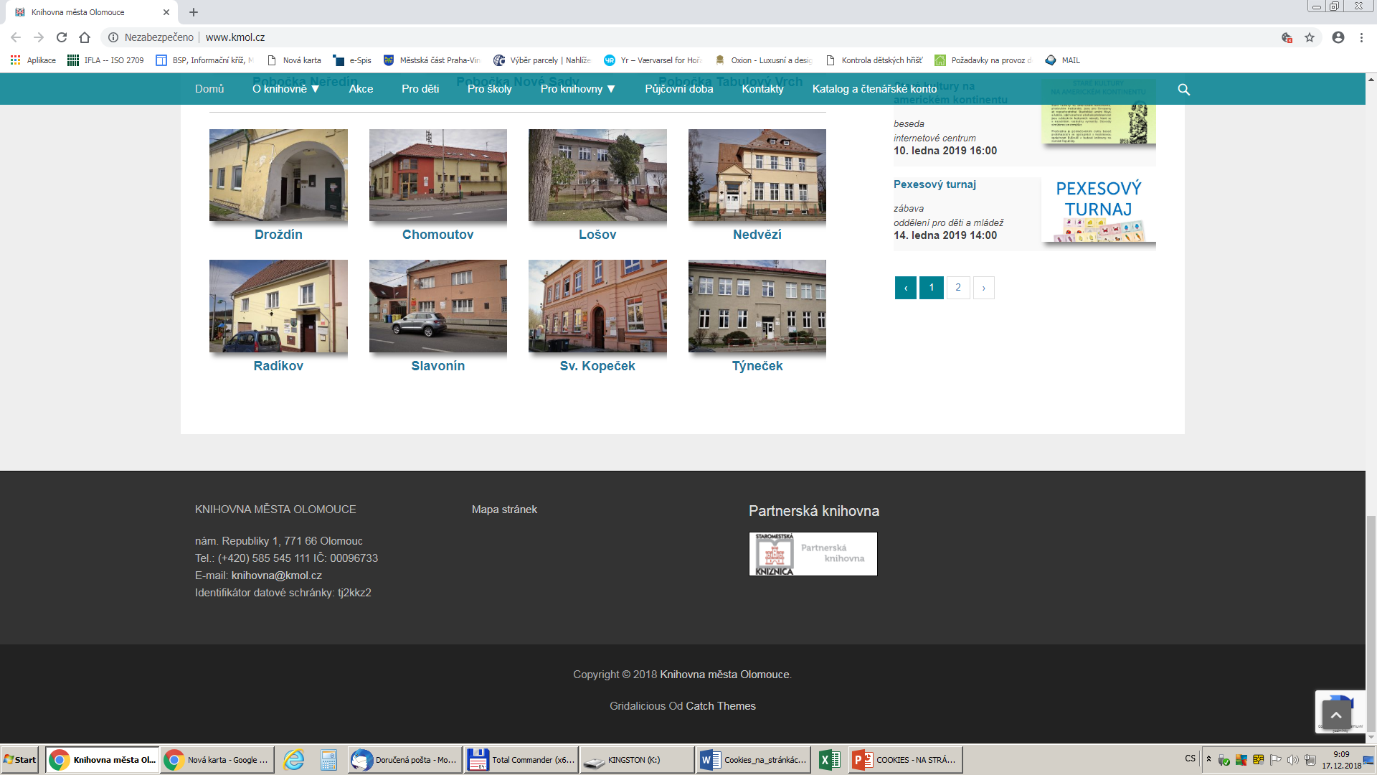
Task: Open the Pro děti menu item
Action: pyautogui.click(x=420, y=89)
